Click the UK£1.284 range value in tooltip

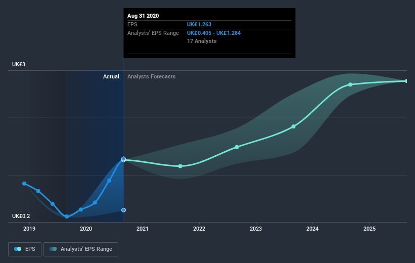pyautogui.click(x=228, y=33)
